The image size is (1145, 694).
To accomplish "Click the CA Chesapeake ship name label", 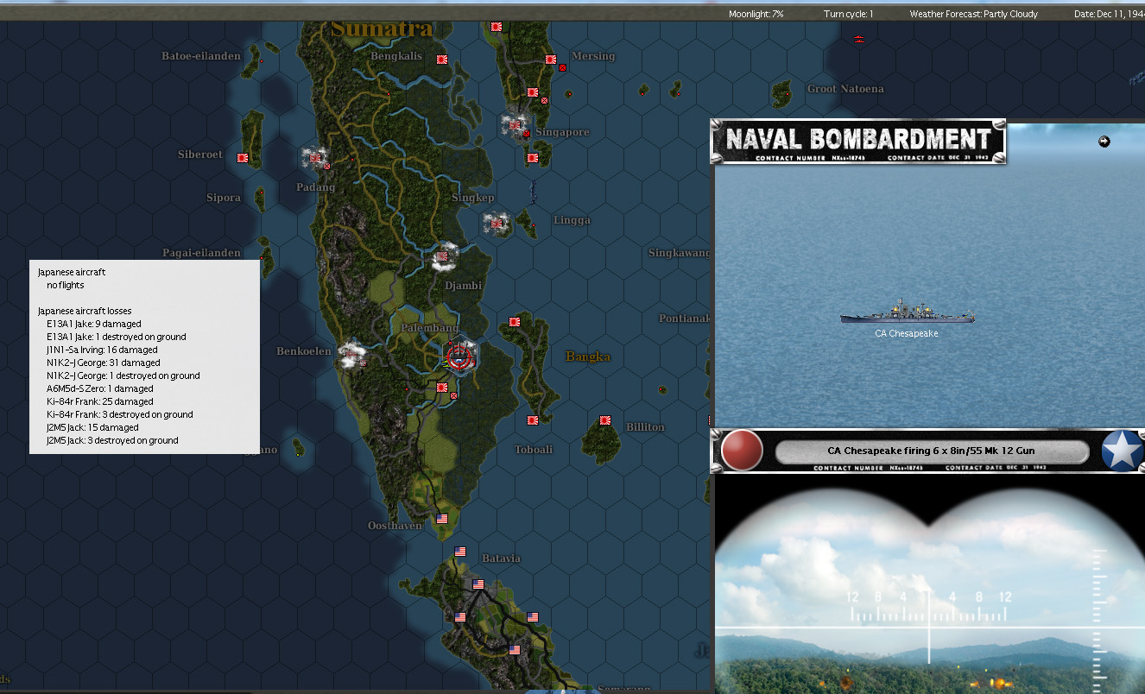I will tap(906, 333).
